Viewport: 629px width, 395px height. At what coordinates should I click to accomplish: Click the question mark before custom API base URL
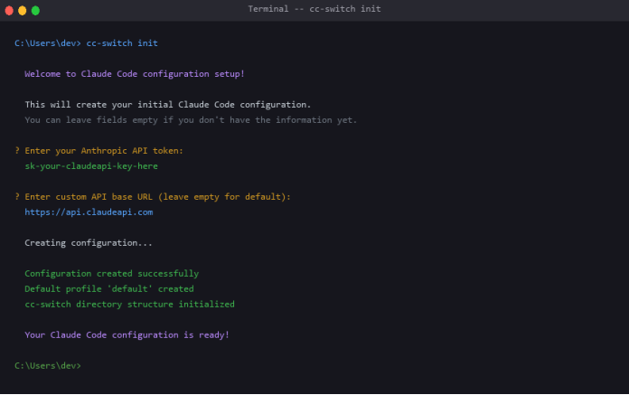click(x=17, y=197)
